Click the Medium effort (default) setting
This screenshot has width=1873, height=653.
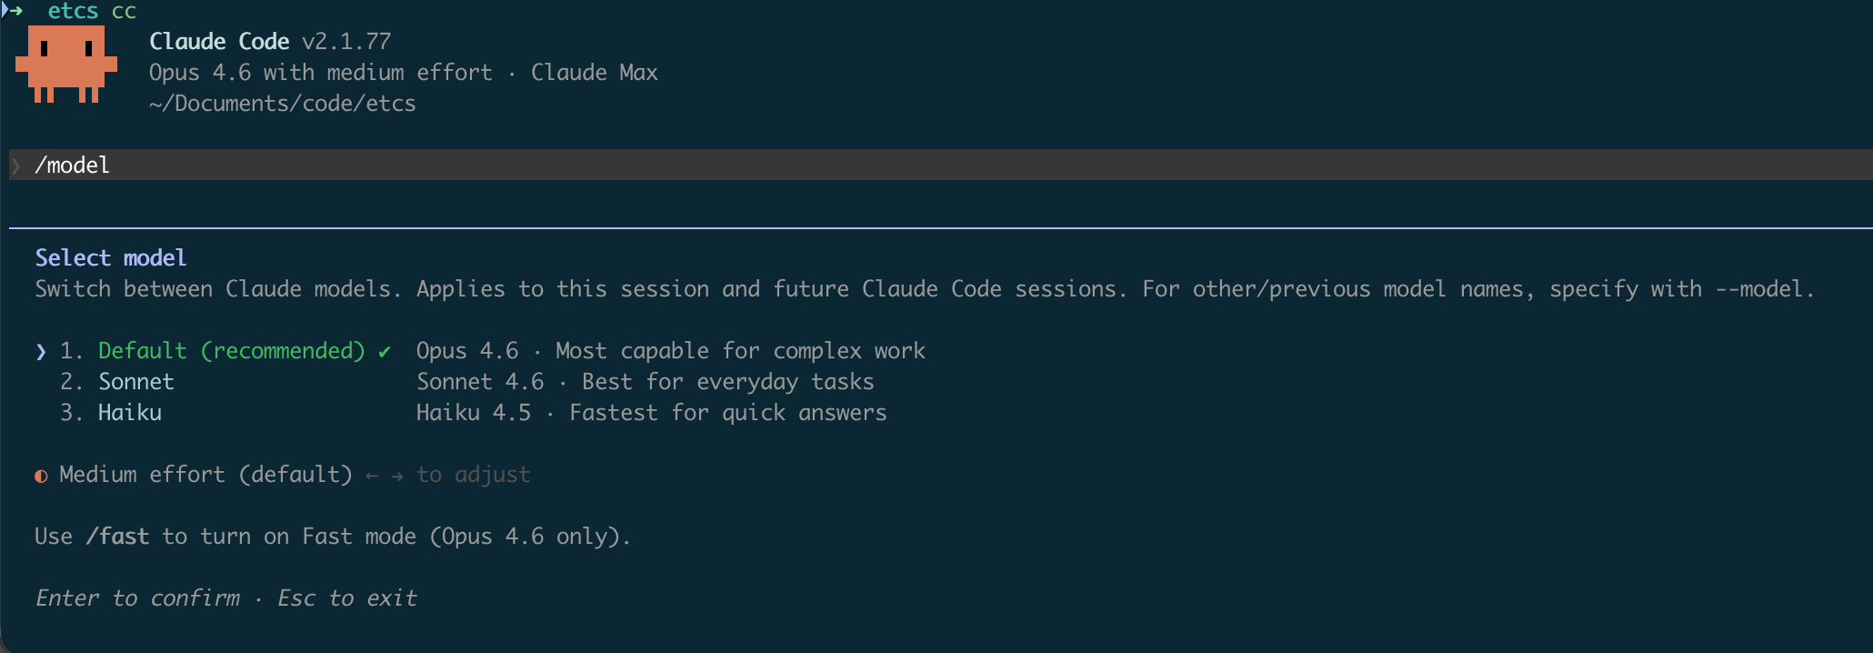click(x=205, y=475)
